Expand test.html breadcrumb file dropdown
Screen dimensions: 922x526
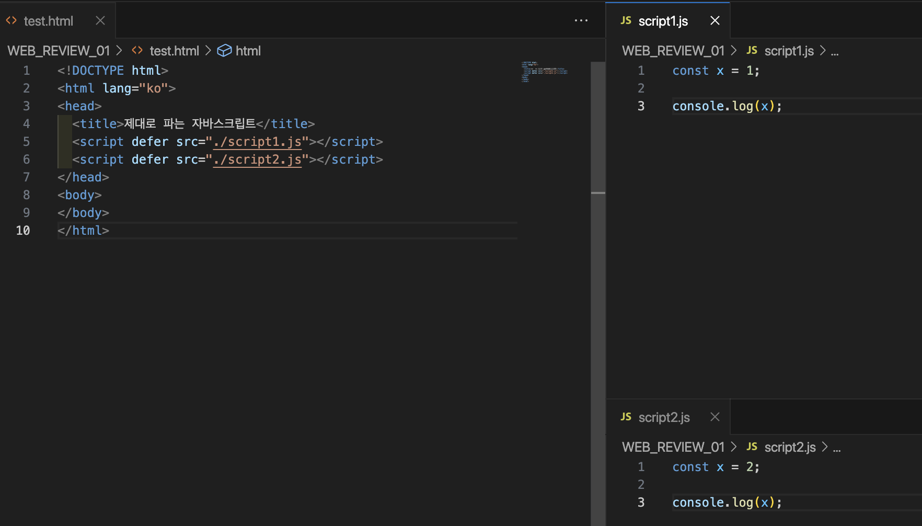174,51
